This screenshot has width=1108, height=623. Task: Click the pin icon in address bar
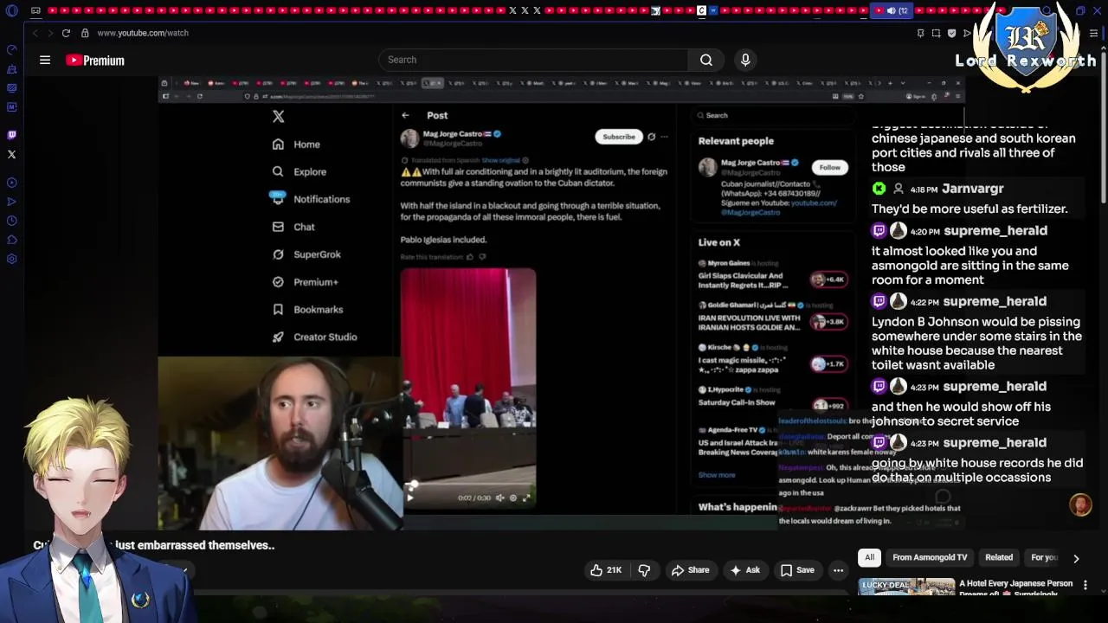pos(920,33)
